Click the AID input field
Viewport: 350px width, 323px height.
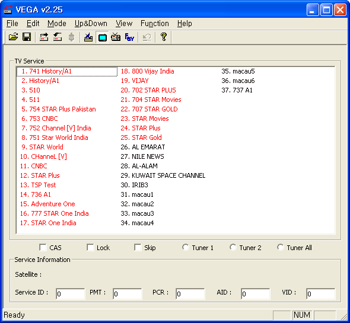pos(255,294)
